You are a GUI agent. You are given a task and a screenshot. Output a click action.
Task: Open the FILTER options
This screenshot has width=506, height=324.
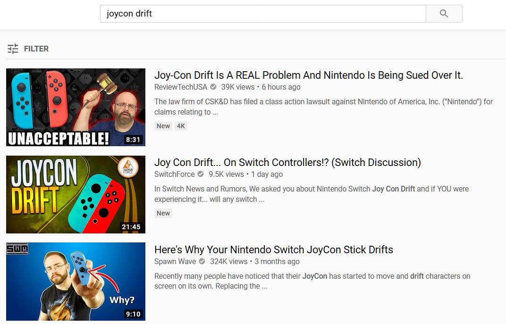28,49
